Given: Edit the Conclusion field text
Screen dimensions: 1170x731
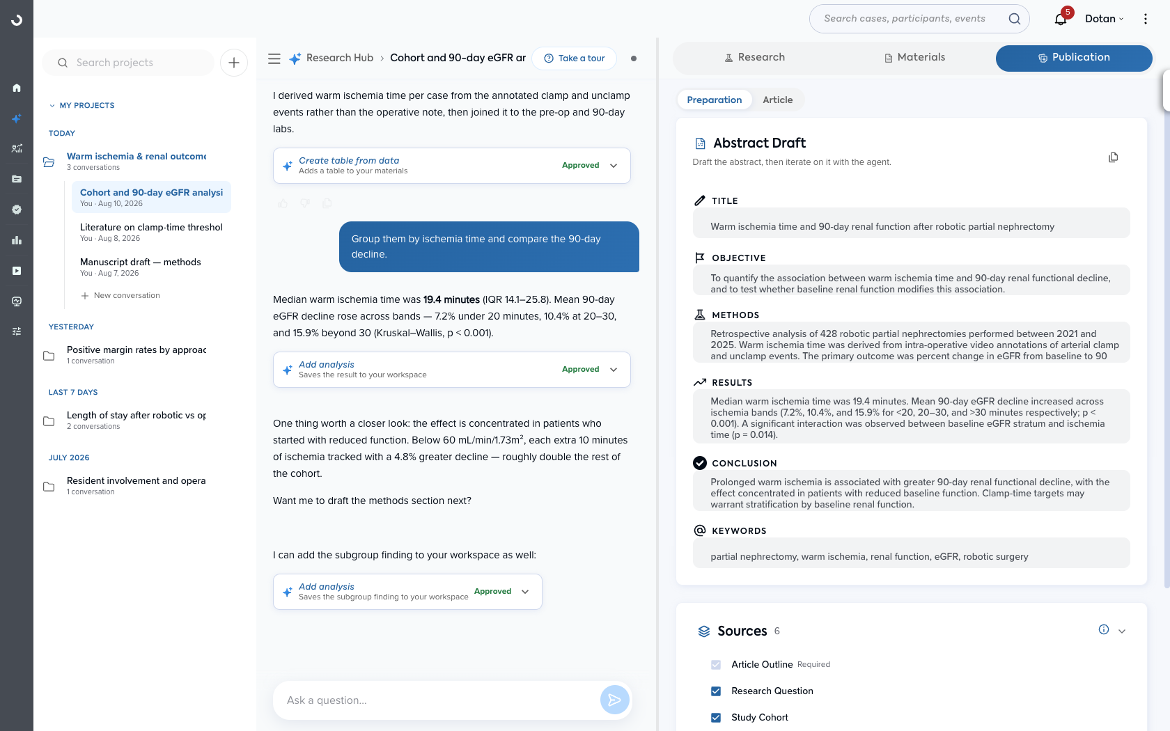Looking at the screenshot, I should (x=911, y=491).
